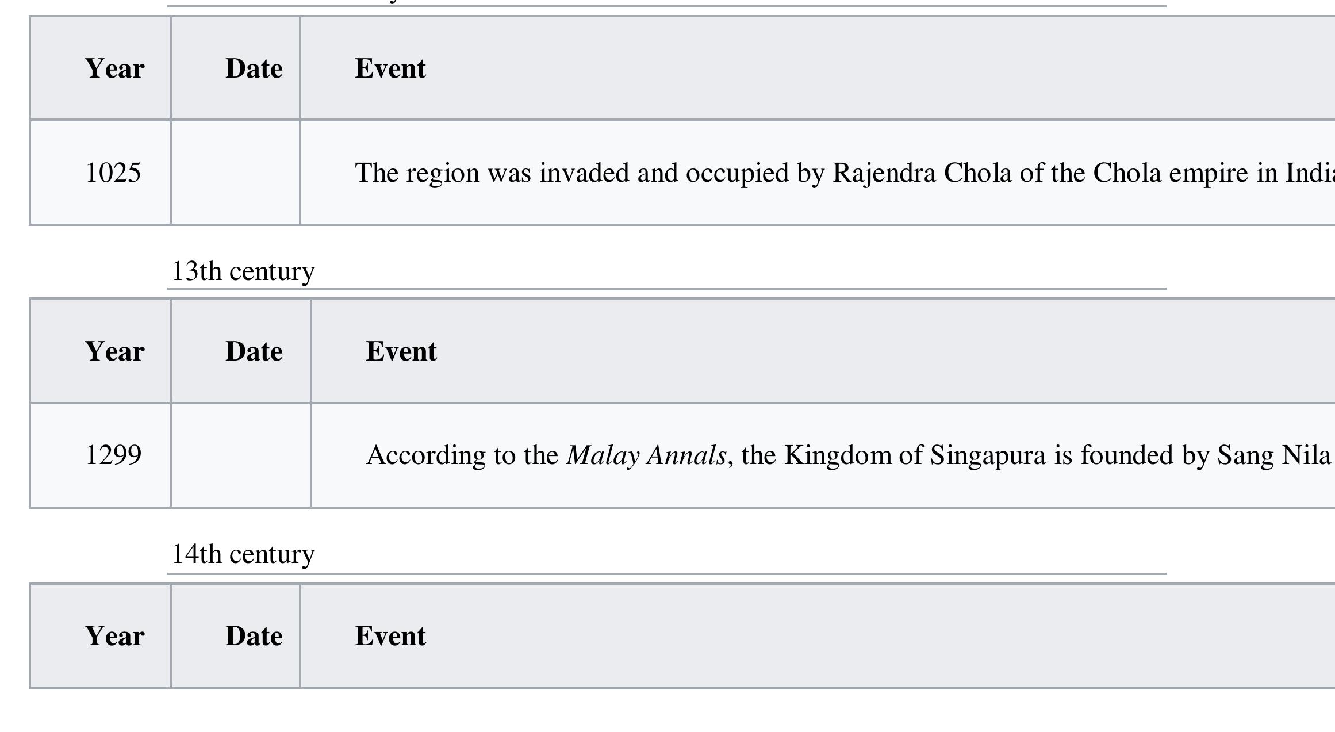The image size is (1335, 732).
Task: Click Event header in 13th century table
Action: 401,351
